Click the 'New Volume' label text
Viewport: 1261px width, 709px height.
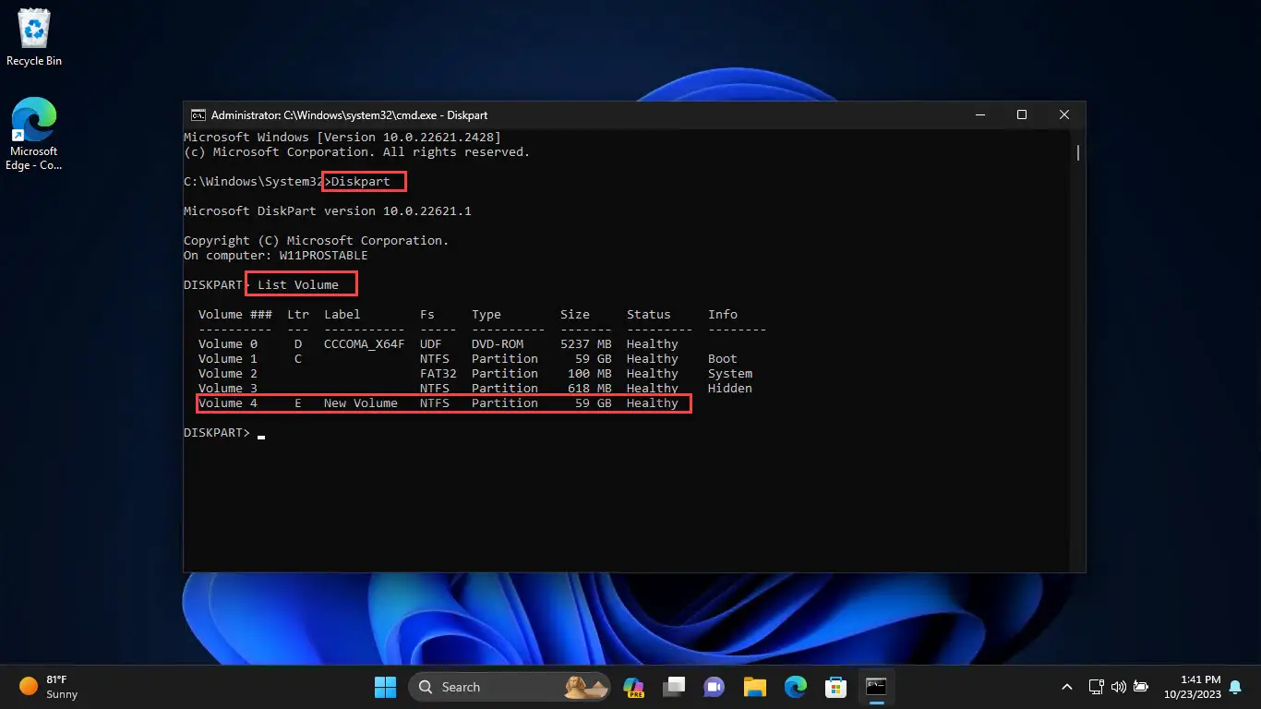pos(361,403)
